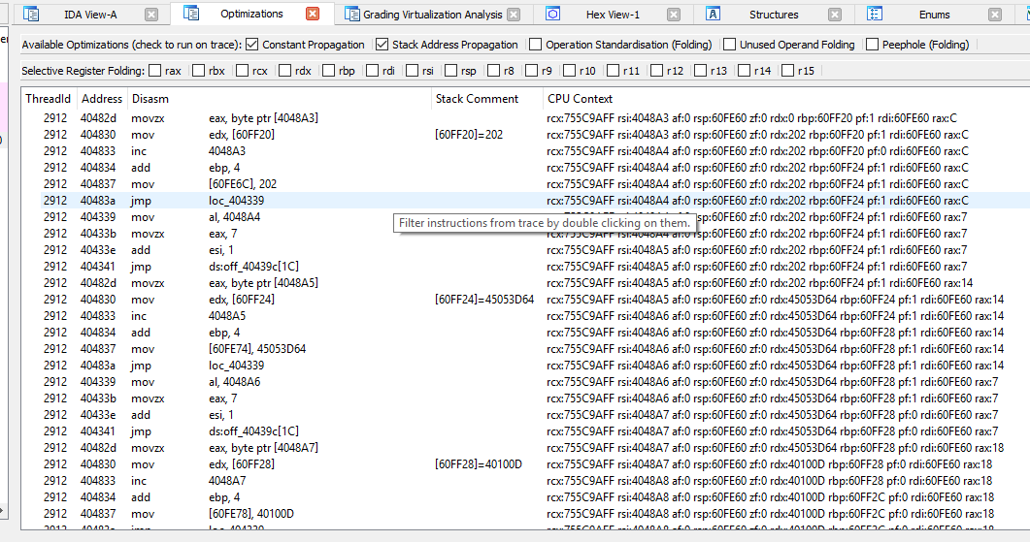The image size is (1030, 542).
Task: Click the Hex View-1 tab icon
Action: [x=552, y=14]
